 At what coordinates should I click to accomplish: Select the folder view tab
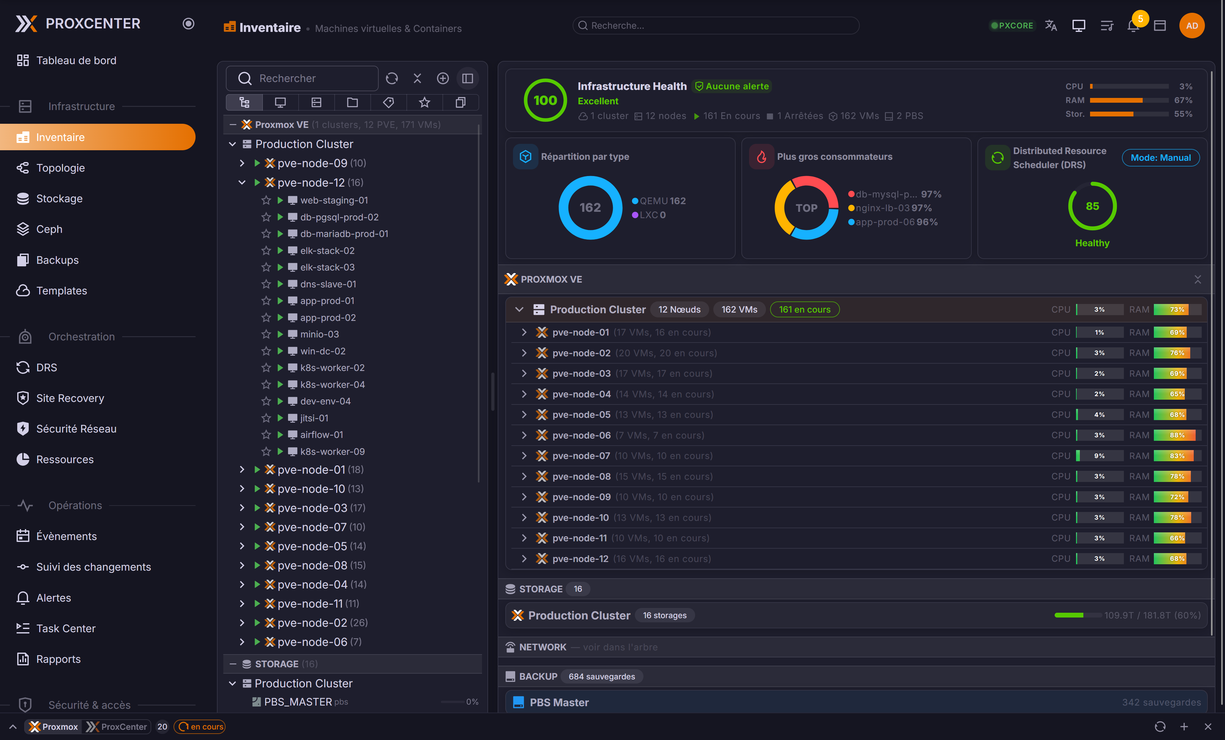click(353, 102)
